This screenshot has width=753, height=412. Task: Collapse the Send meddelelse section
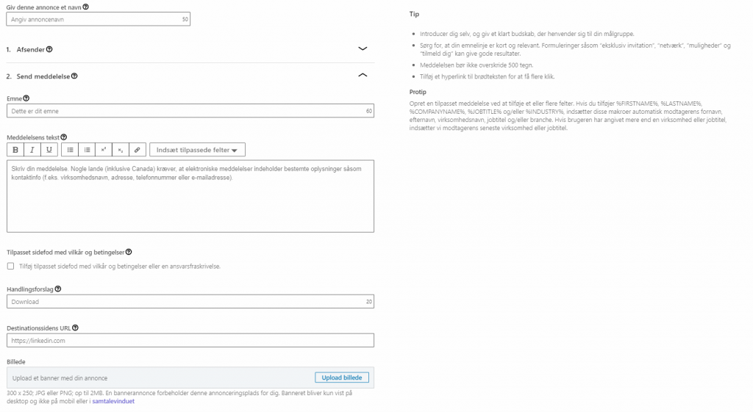coord(363,76)
